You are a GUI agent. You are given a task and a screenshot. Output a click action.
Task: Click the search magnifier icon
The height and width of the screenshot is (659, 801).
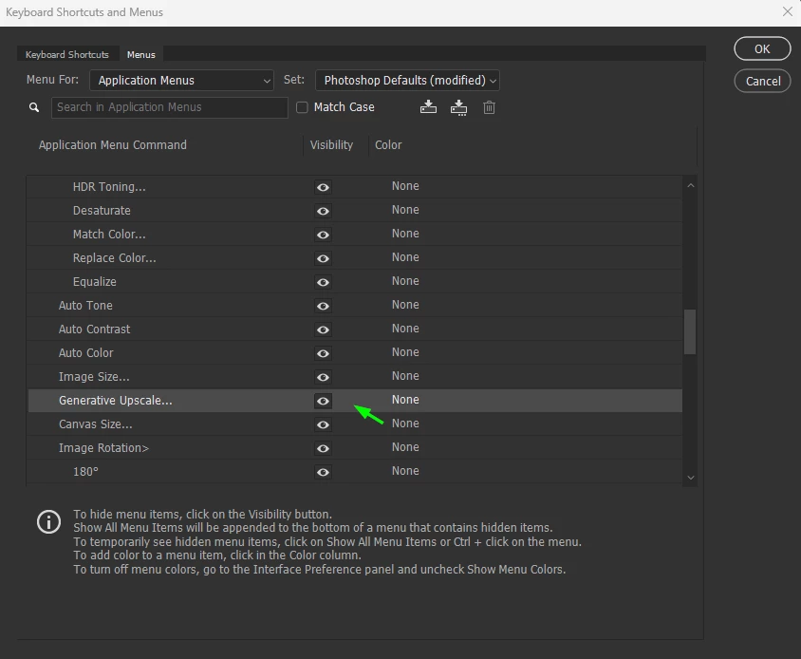click(34, 107)
